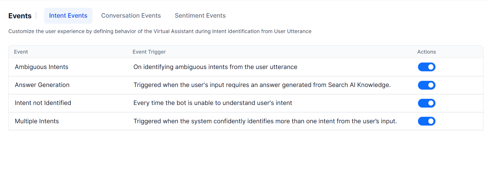Switch to the Intent Events tab
Image resolution: width=489 pixels, height=173 pixels.
[x=68, y=16]
